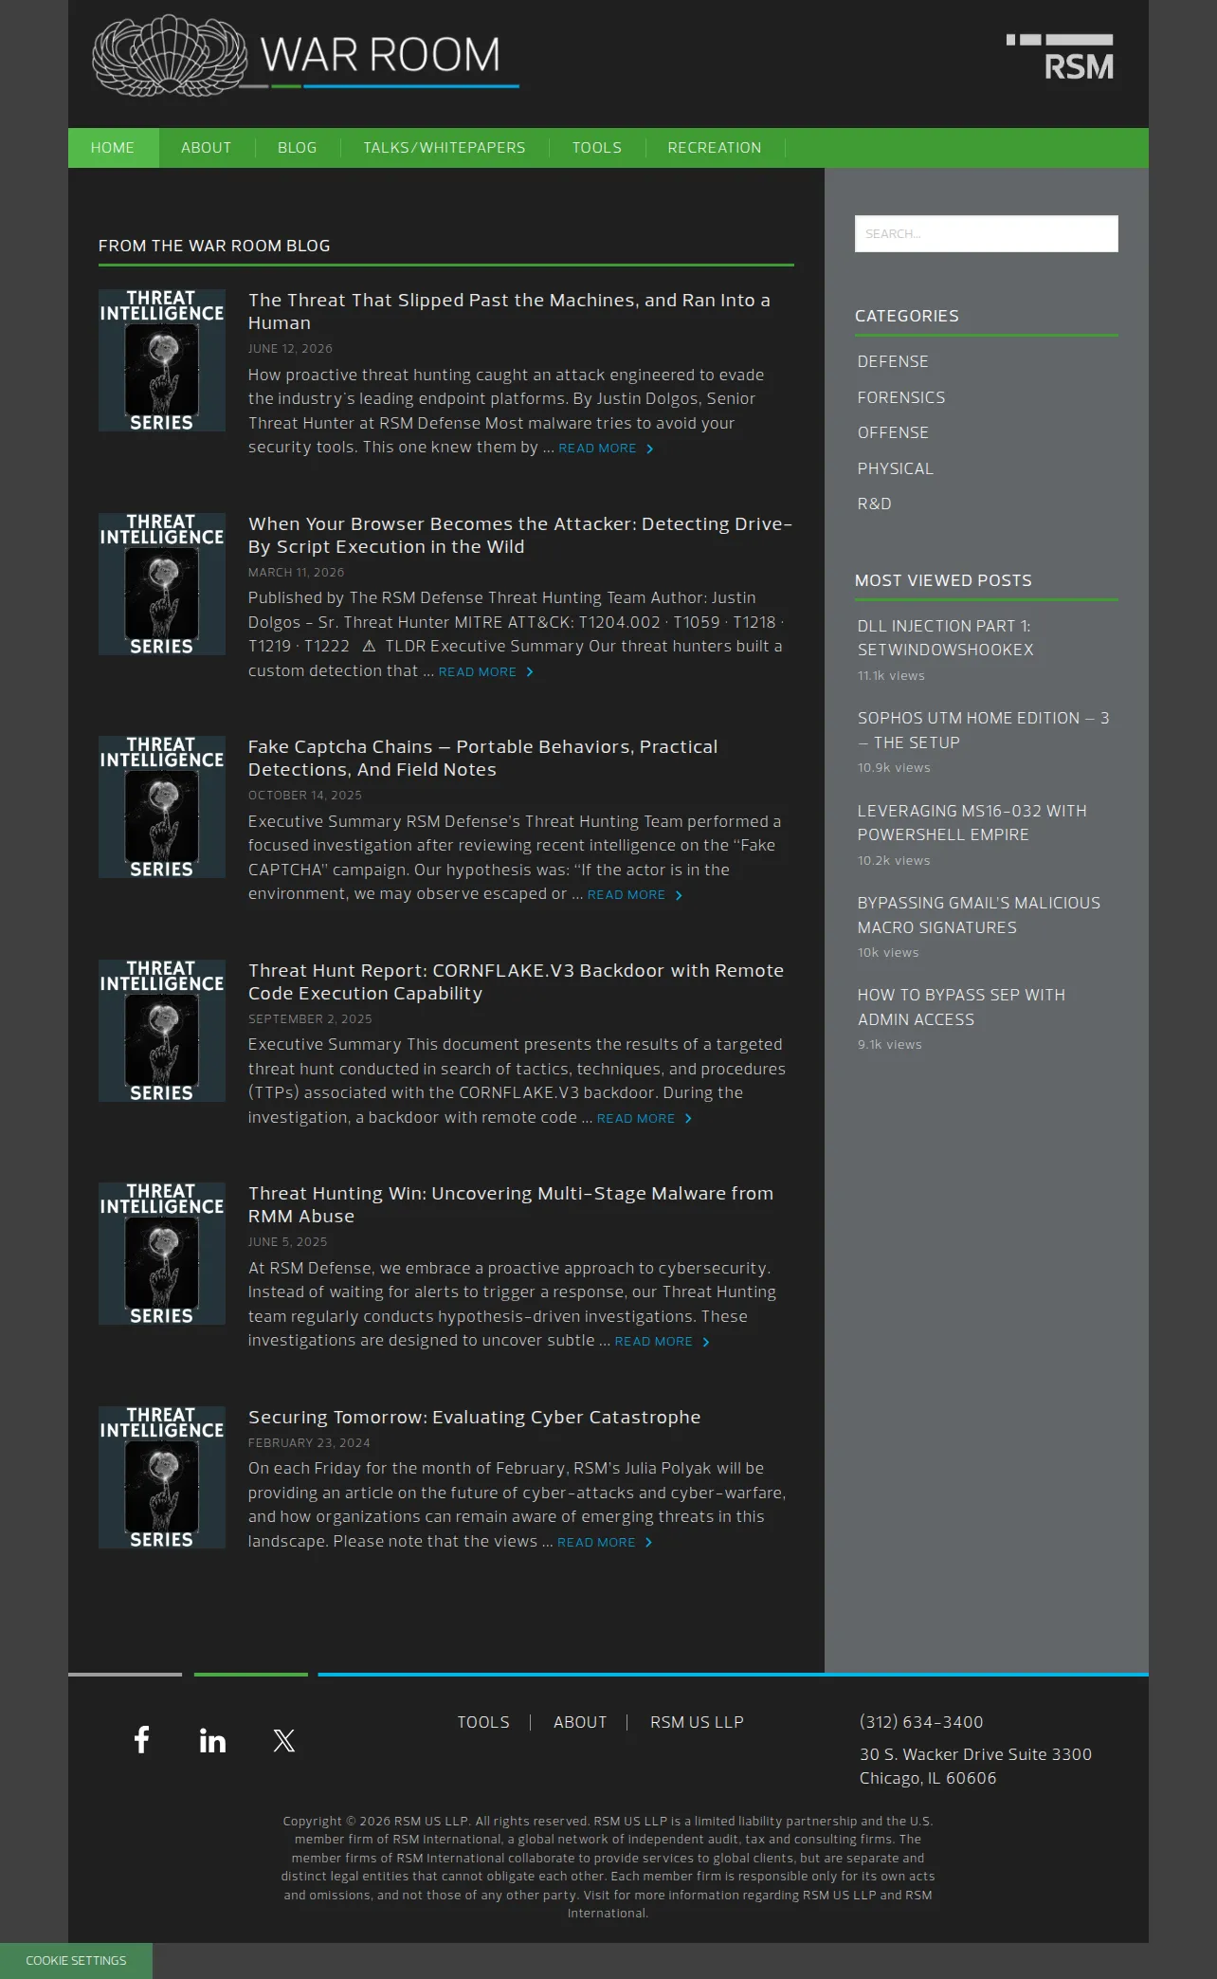Open 'DLL Injection Part 1: SetWindowsHookEx' post

tap(946, 638)
